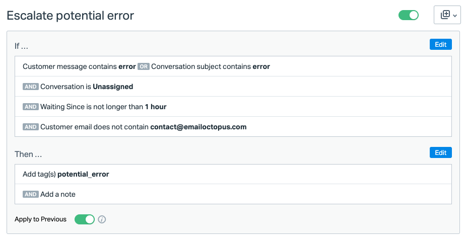Open the Add a note action

click(x=58, y=194)
